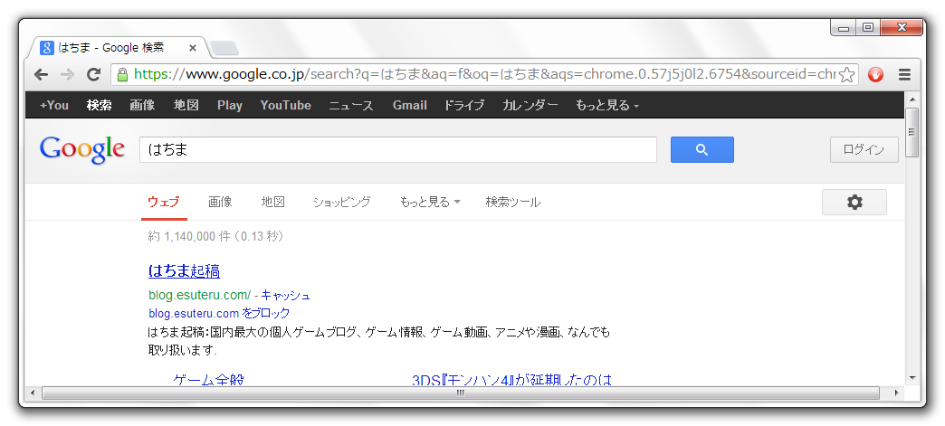Click blog.esuteru.com をブロック link
945x426 pixels.
pyautogui.click(x=219, y=313)
